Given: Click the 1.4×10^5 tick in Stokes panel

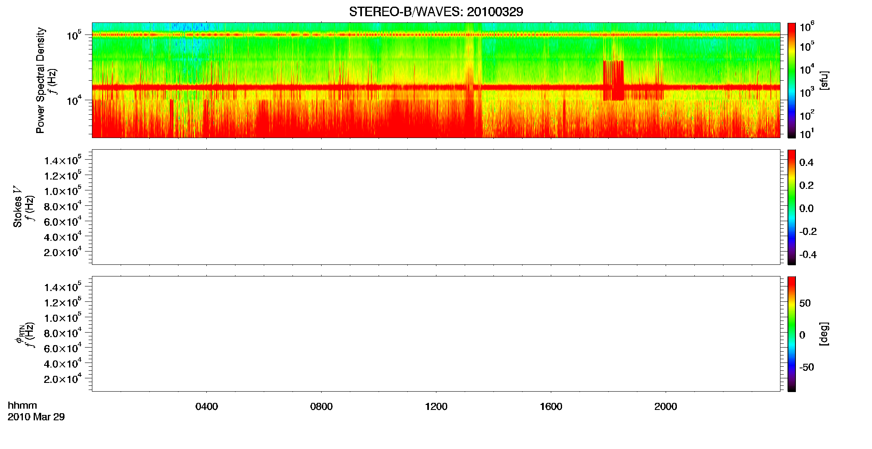Looking at the screenshot, I should (63, 160).
